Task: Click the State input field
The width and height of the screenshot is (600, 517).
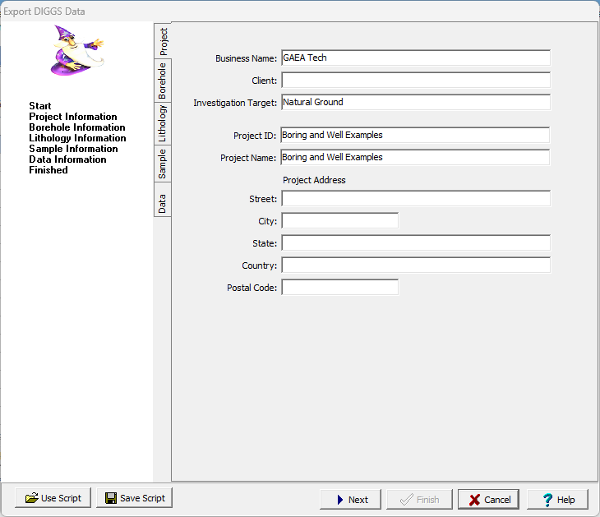Action: pyautogui.click(x=415, y=242)
